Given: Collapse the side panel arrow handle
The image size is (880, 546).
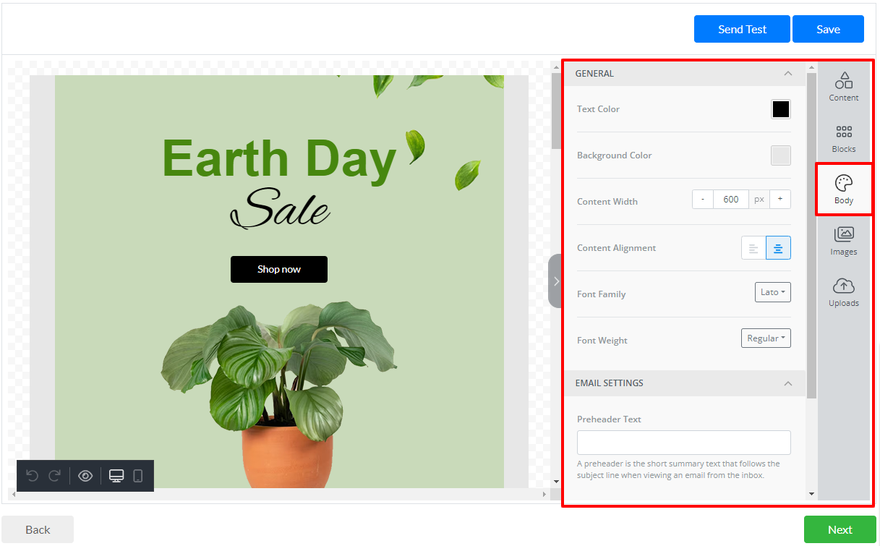Looking at the screenshot, I should click(x=555, y=281).
